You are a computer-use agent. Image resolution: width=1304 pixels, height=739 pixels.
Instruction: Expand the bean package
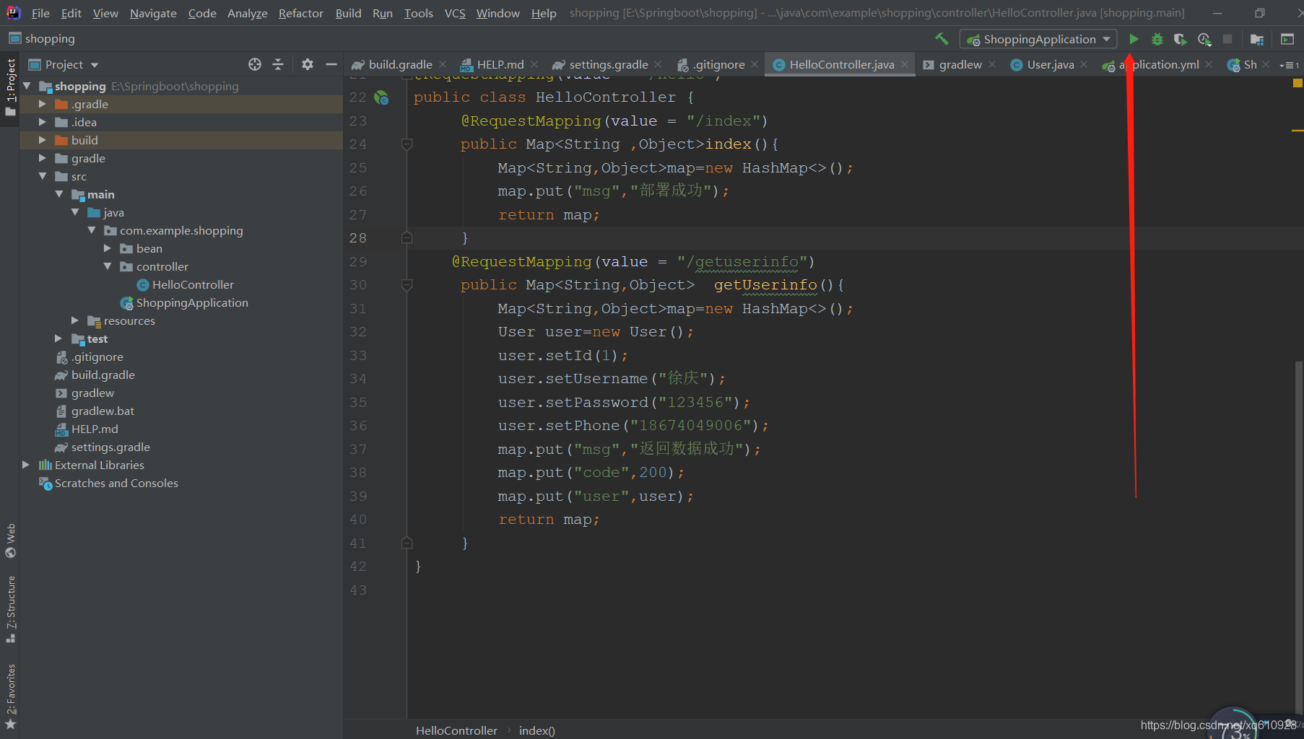tap(108, 248)
